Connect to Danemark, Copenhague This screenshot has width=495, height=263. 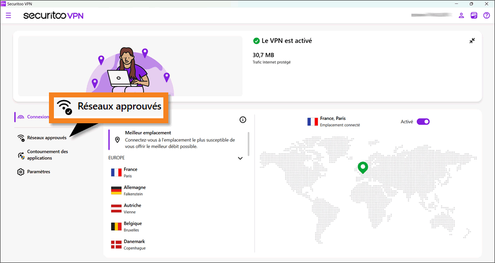tap(177, 244)
